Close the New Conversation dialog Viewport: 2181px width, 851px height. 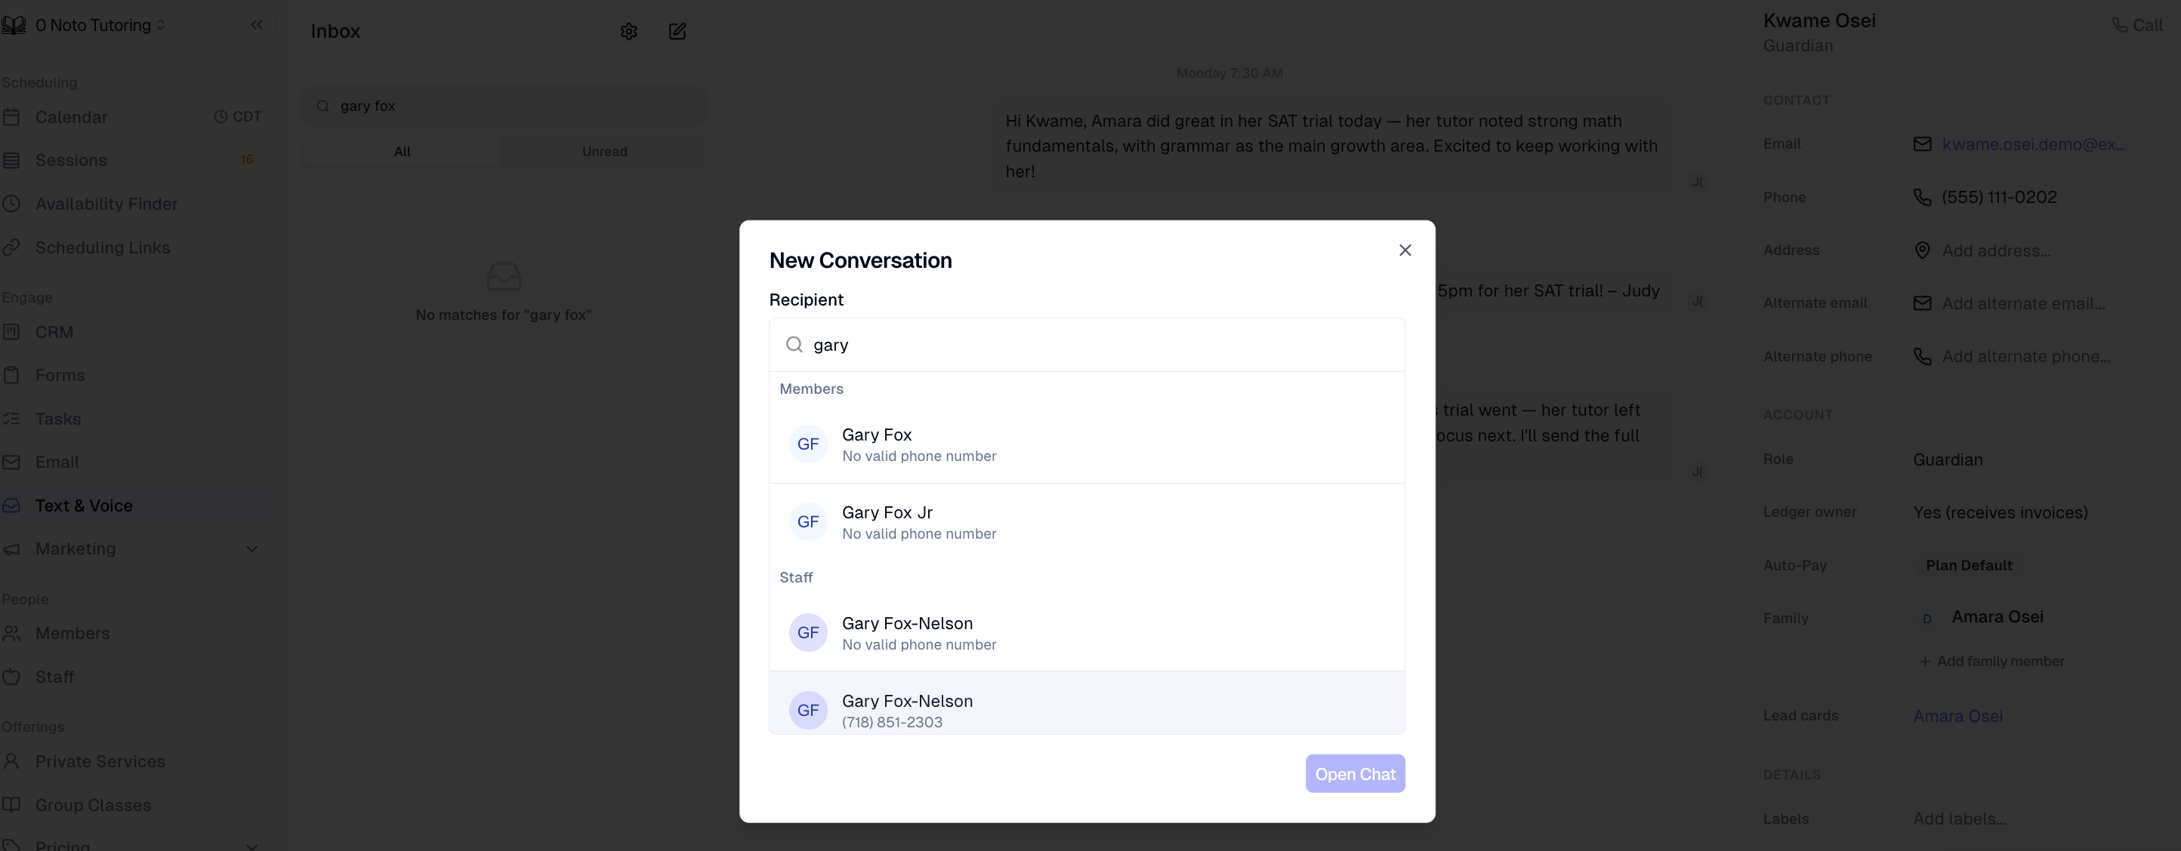[x=1405, y=250]
